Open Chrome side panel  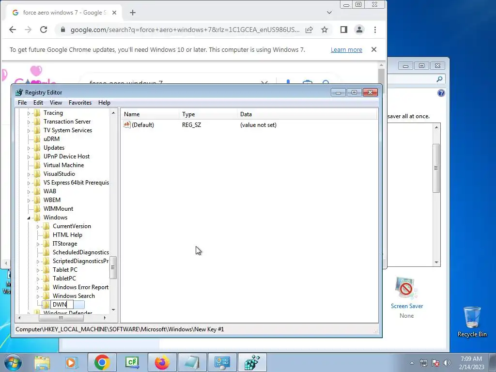tap(344, 30)
